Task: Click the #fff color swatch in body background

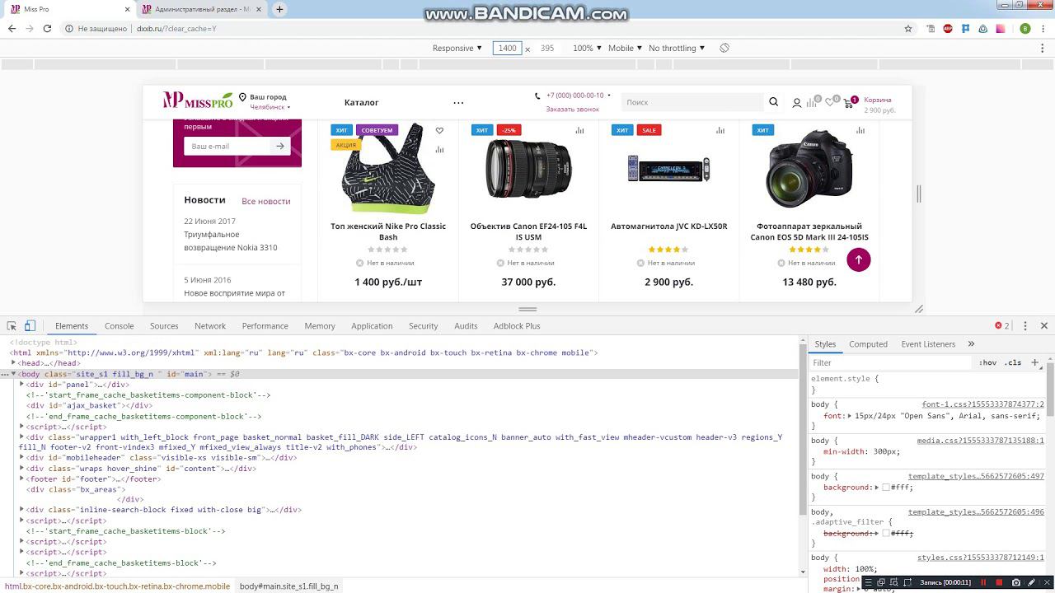Action: pos(885,488)
